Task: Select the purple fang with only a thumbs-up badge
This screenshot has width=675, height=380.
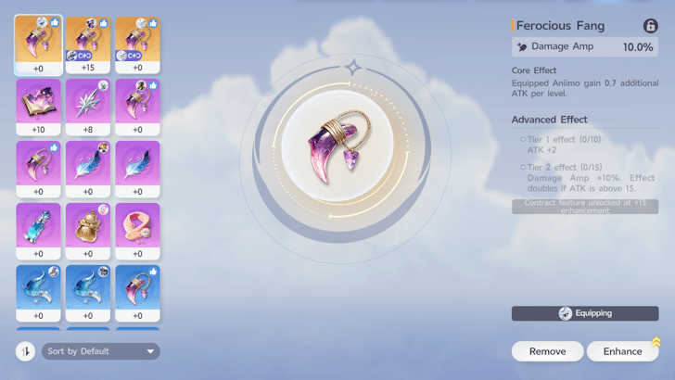Action: 38,169
